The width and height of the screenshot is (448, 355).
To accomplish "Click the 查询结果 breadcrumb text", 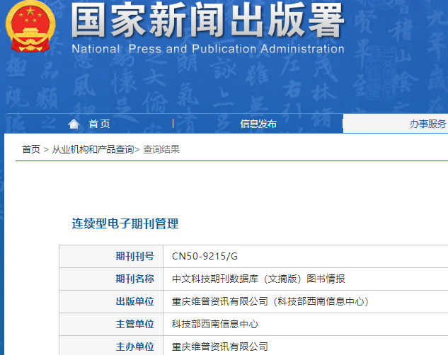I will (161, 149).
